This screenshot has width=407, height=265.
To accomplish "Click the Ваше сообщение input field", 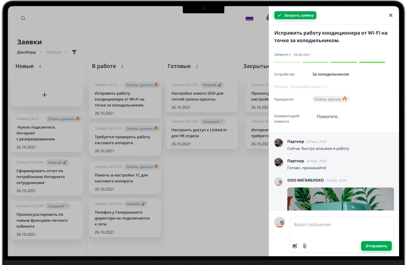I will [342, 228].
